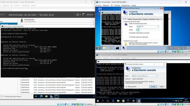This screenshot has width=190, height=106.
Task: Select the 22/02/2023 10:01:40 DistributedCOM event row
Action: point(57,82)
